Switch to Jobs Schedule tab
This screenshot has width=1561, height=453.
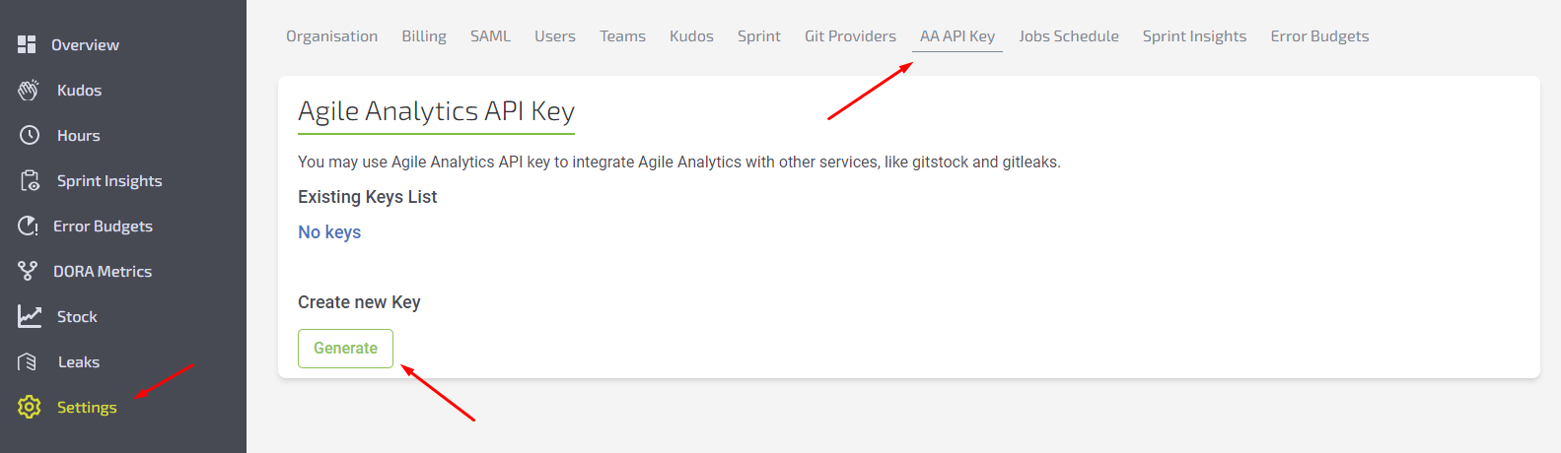pos(1068,36)
